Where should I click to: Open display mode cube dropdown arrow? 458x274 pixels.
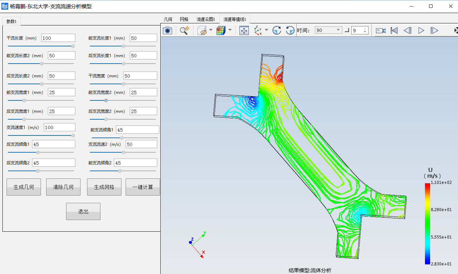coord(230,30)
